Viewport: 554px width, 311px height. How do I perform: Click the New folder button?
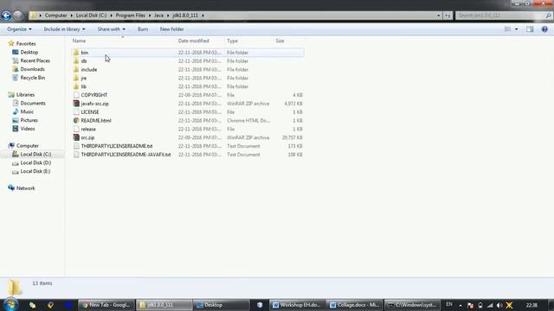171,29
